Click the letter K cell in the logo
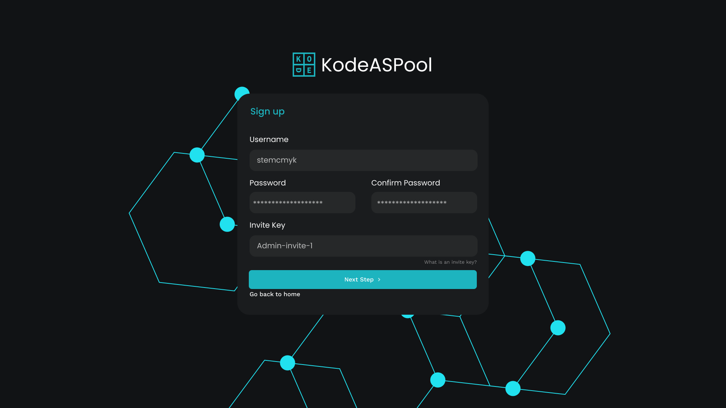The image size is (726, 408). pyautogui.click(x=298, y=59)
